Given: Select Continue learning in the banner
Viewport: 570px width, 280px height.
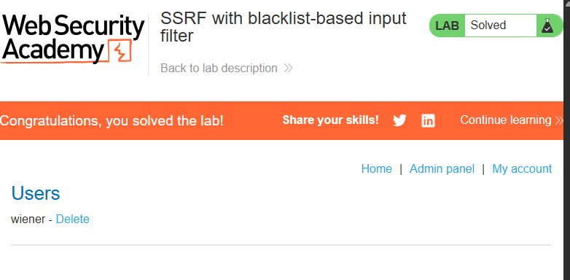Looking at the screenshot, I should click(x=506, y=120).
